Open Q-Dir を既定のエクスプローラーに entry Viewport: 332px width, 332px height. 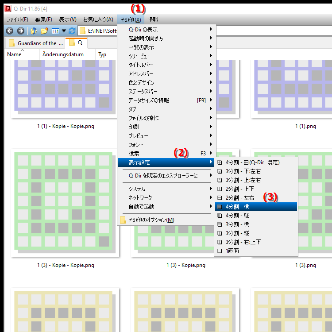point(167,176)
